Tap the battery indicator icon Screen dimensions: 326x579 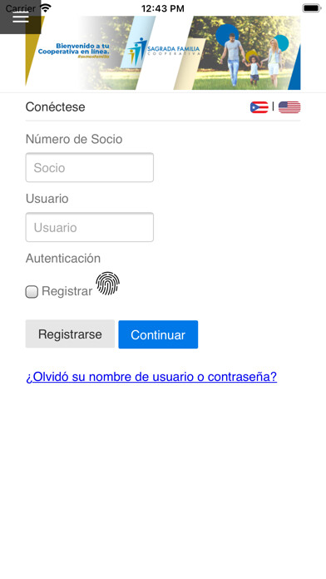point(312,8)
